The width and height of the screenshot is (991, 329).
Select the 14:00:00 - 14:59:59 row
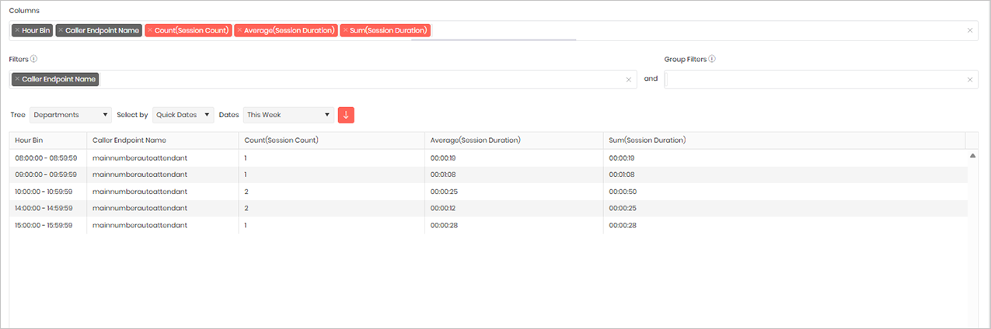pyautogui.click(x=488, y=208)
